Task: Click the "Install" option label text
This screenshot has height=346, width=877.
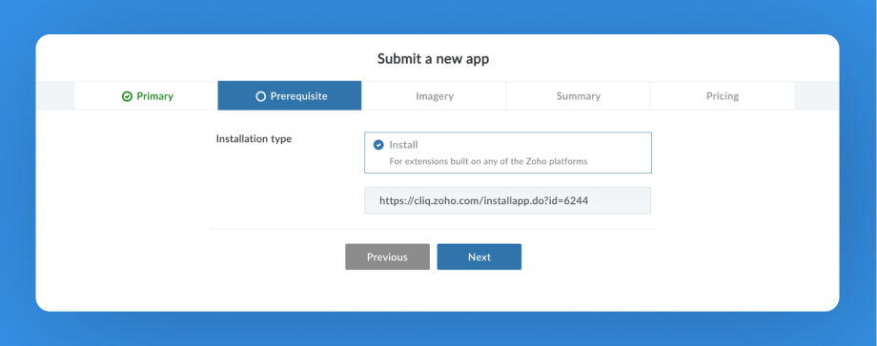Action: pos(404,145)
